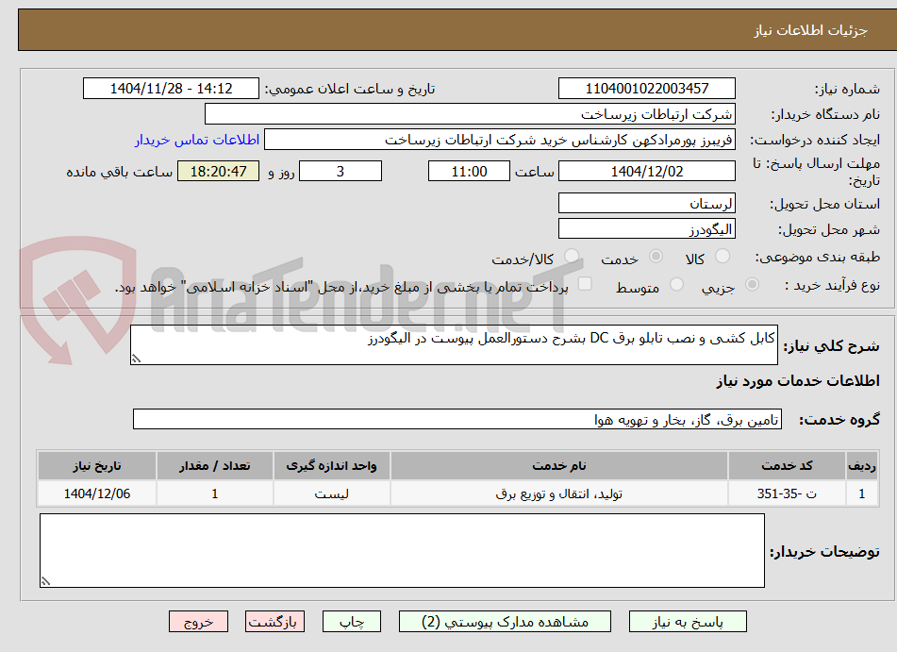Viewport: 897px width, 652px height.
Task: Click service name cell تولید، انتقال و توزیع برق
Action: coord(559,493)
